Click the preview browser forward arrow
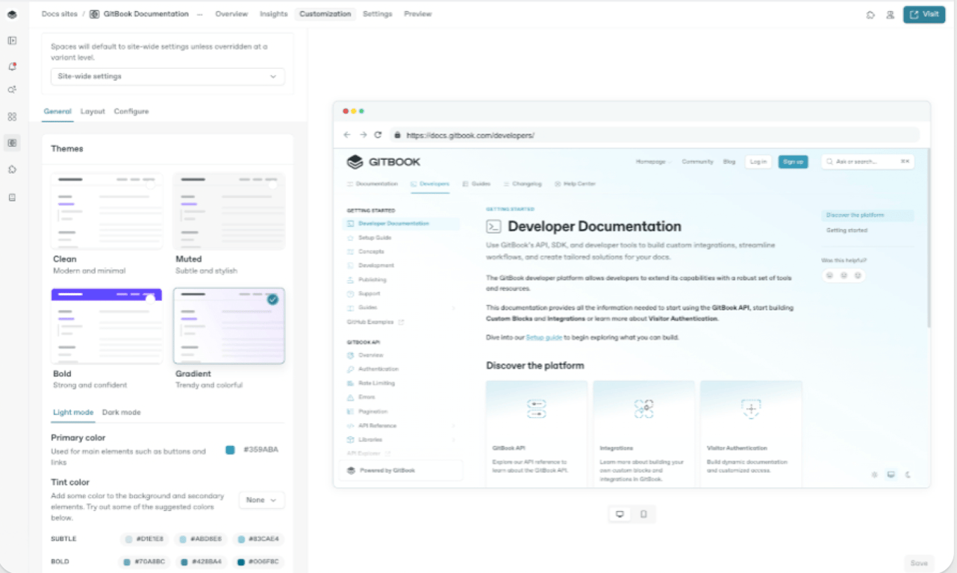Image resolution: width=957 pixels, height=573 pixels. coord(363,135)
